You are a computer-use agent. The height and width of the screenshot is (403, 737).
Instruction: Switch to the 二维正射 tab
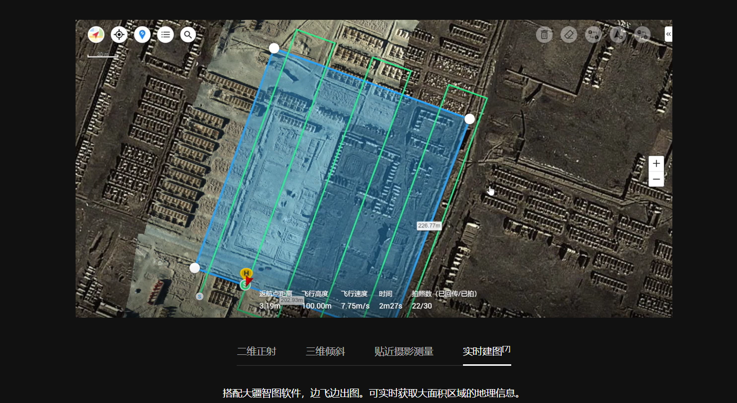pyautogui.click(x=256, y=352)
